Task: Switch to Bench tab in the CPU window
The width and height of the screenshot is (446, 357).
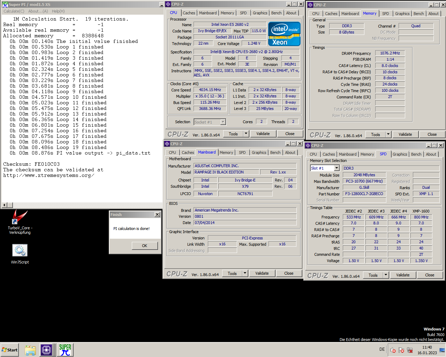Action: coord(277,13)
